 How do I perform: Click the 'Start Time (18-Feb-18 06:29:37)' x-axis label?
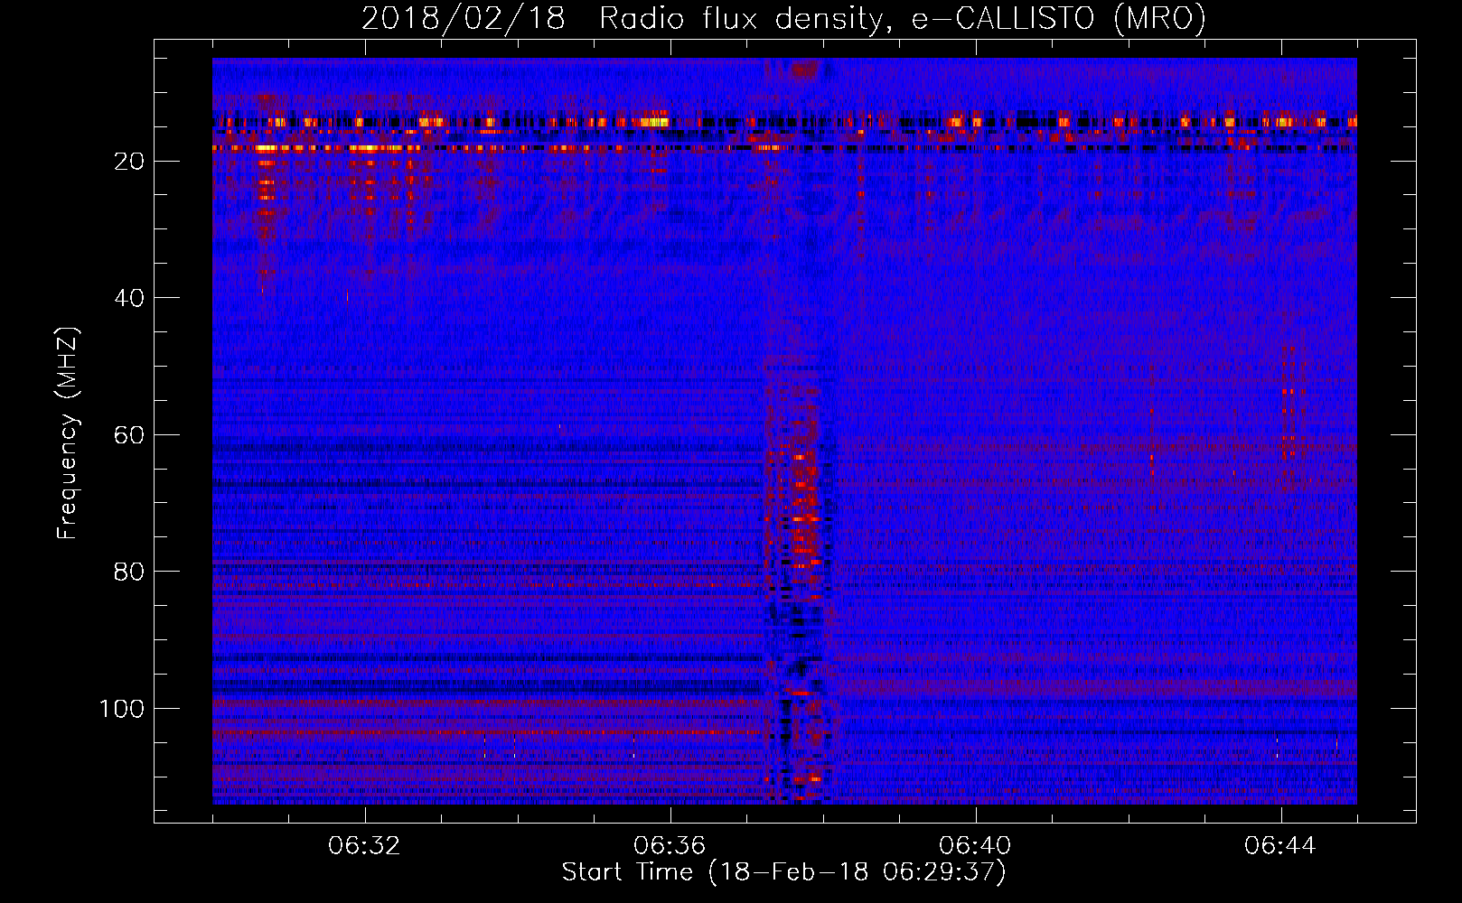pyautogui.click(x=783, y=872)
